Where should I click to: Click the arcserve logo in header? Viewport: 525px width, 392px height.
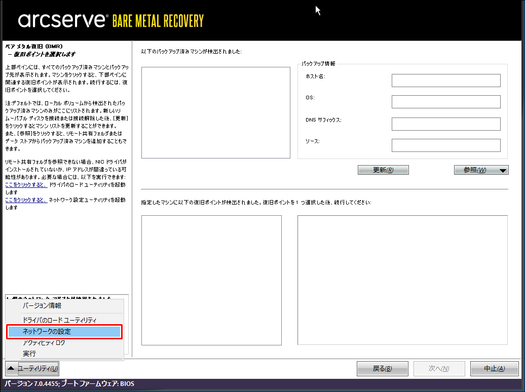(x=62, y=20)
